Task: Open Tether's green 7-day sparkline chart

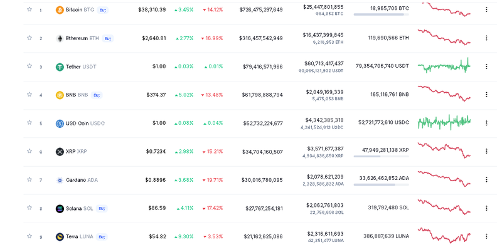Action: [x=444, y=66]
